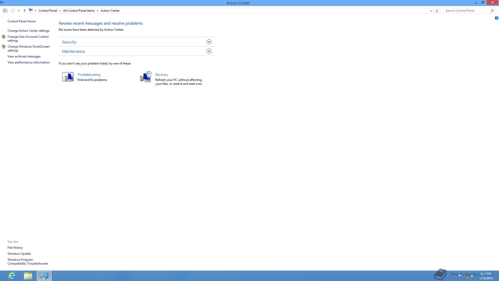This screenshot has width=499, height=281.
Task: Select All Control Panel Items breadcrumb
Action: 79,11
